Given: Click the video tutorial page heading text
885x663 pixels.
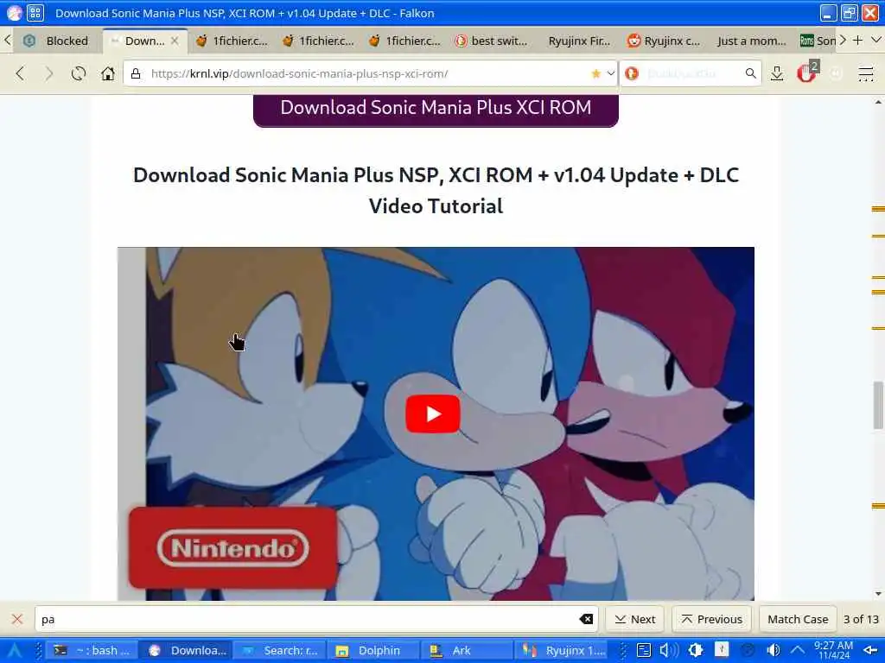Looking at the screenshot, I should click(436, 191).
